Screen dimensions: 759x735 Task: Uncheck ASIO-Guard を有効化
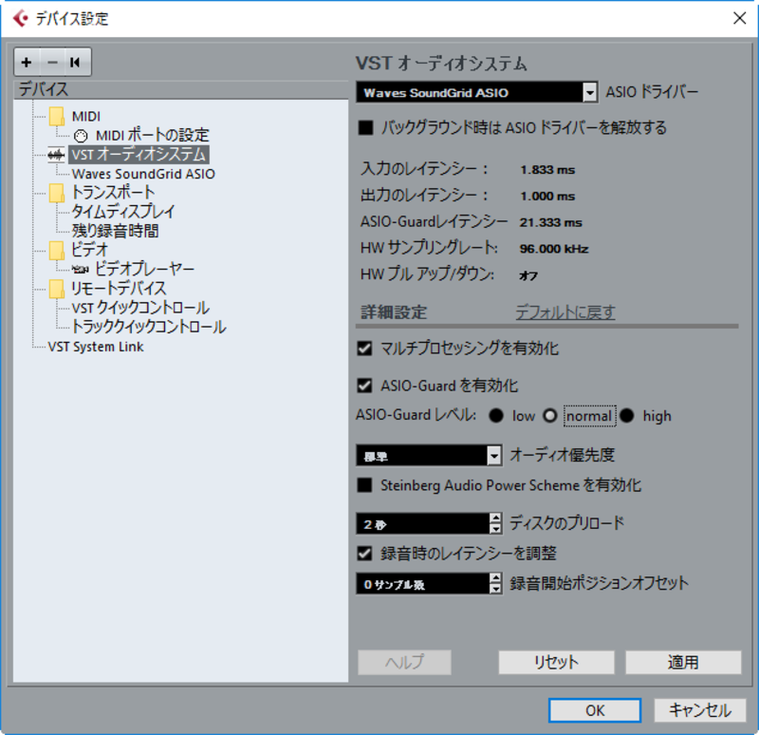click(364, 386)
